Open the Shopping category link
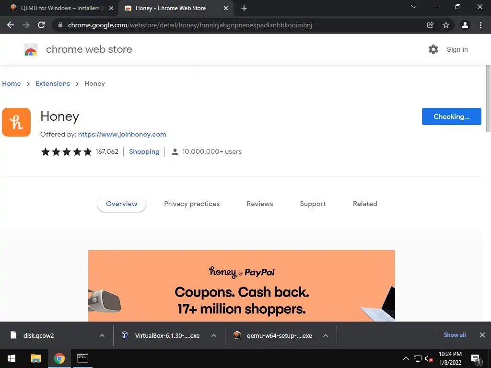 coord(144,152)
